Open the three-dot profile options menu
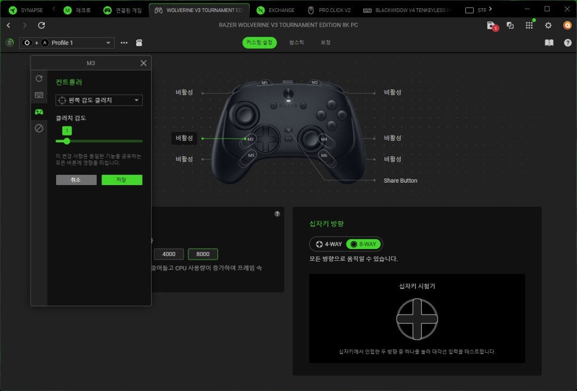This screenshot has width=577, height=391. 124,43
